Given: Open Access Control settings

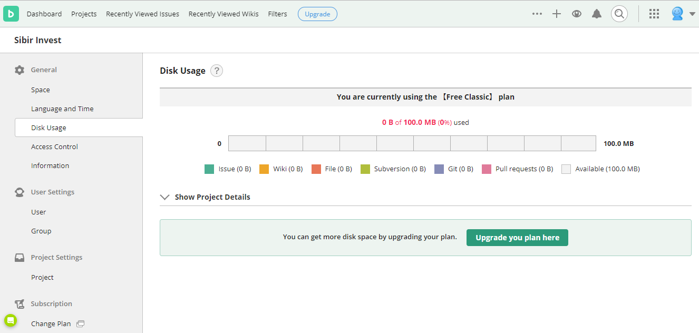Looking at the screenshot, I should [54, 147].
